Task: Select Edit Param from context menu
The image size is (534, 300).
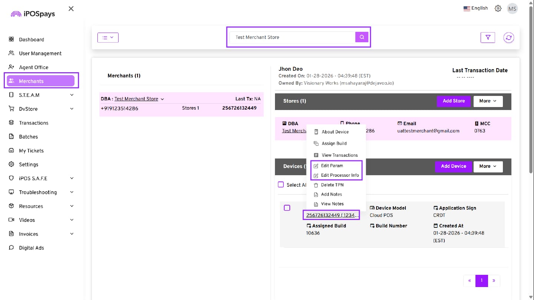Action: [x=332, y=166]
